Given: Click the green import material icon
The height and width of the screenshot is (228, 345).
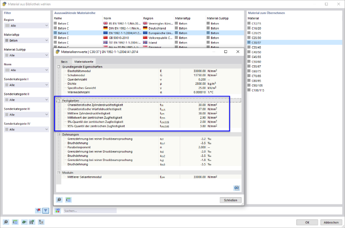Looking at the screenshot, I should click(24, 222).
